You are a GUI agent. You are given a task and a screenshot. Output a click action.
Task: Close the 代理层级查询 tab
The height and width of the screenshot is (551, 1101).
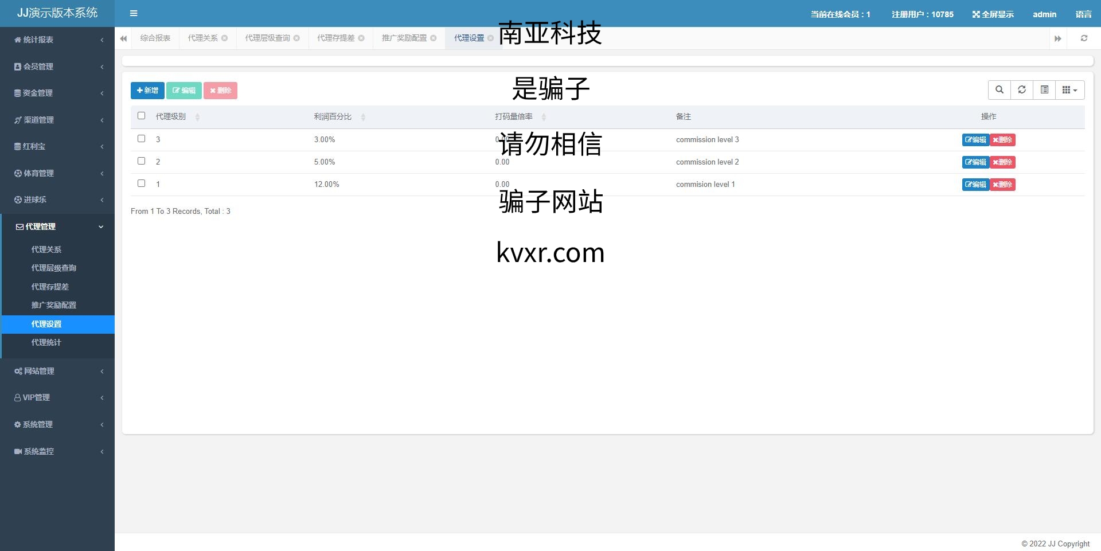click(x=296, y=38)
